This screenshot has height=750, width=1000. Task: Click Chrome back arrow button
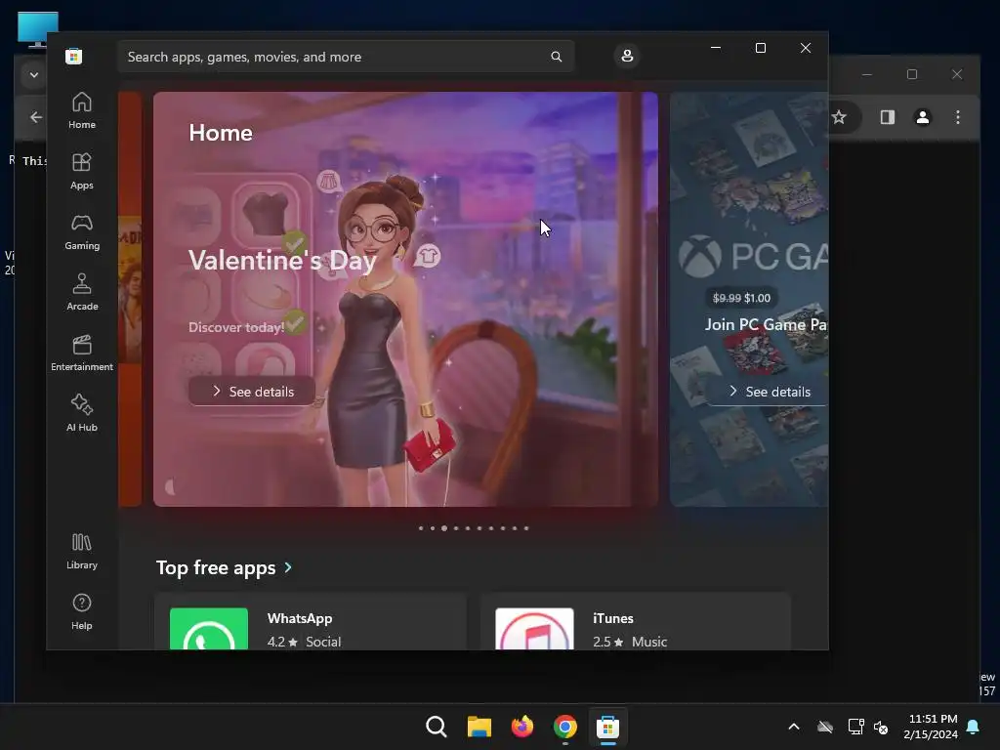point(36,117)
